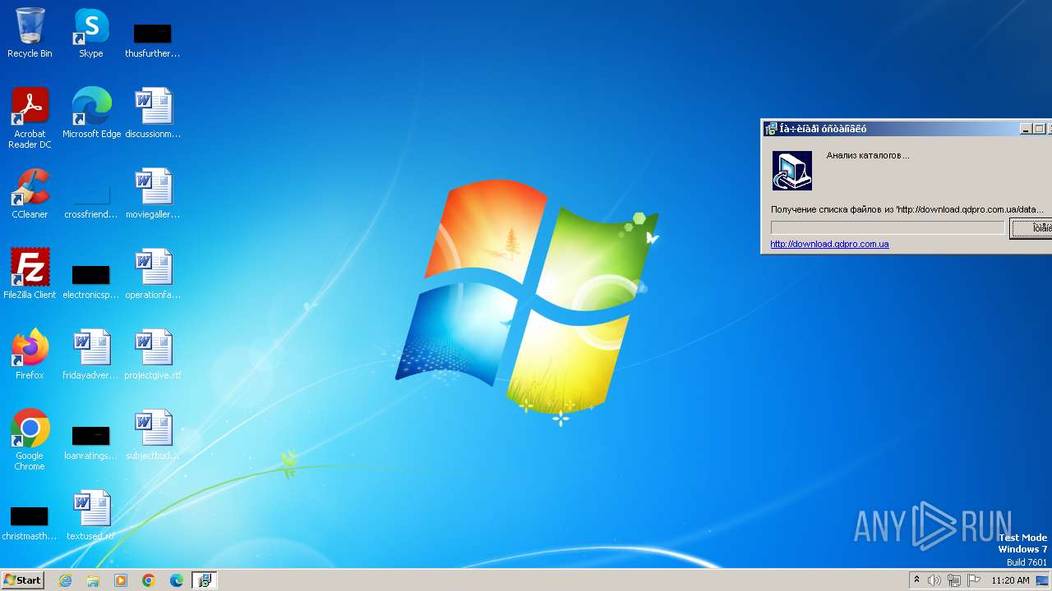Launch FileZilla Client shortcut

click(30, 274)
